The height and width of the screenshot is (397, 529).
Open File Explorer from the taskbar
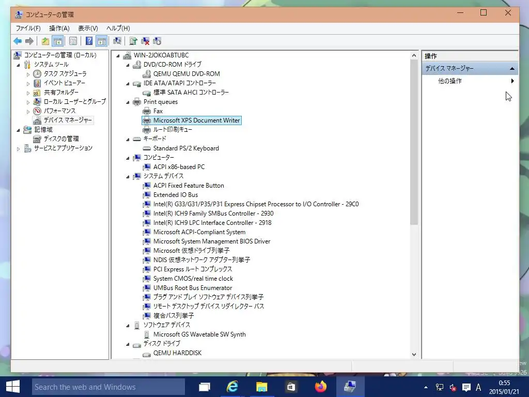(x=261, y=387)
